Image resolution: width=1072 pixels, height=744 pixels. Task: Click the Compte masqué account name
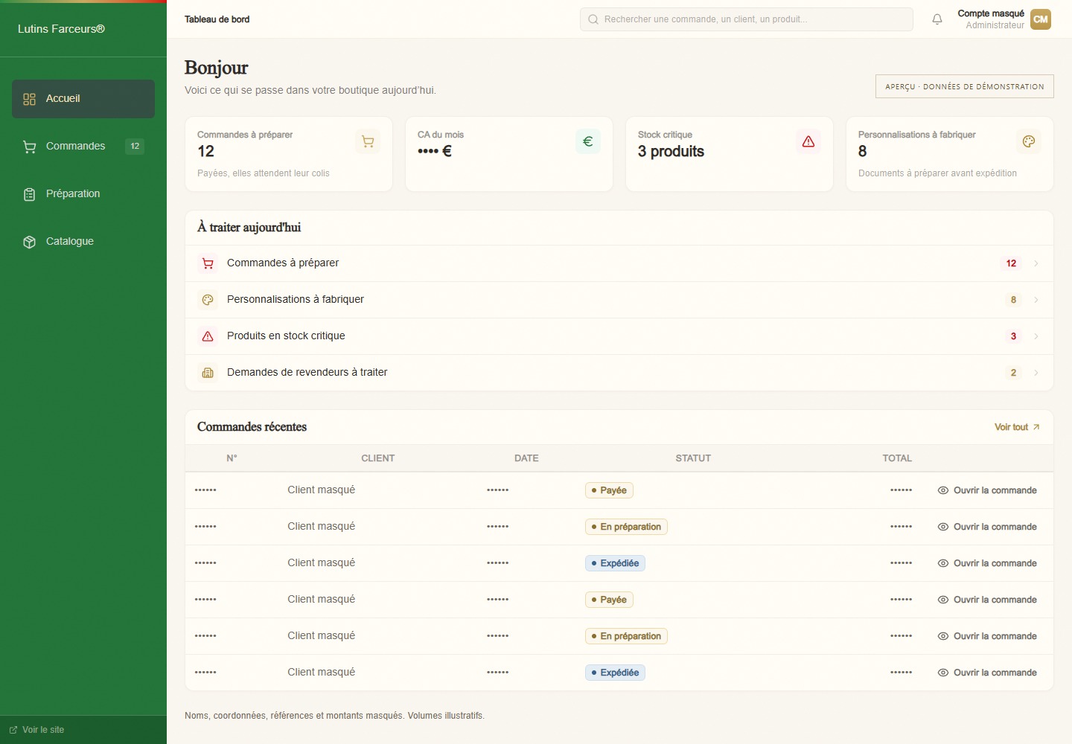pyautogui.click(x=991, y=13)
